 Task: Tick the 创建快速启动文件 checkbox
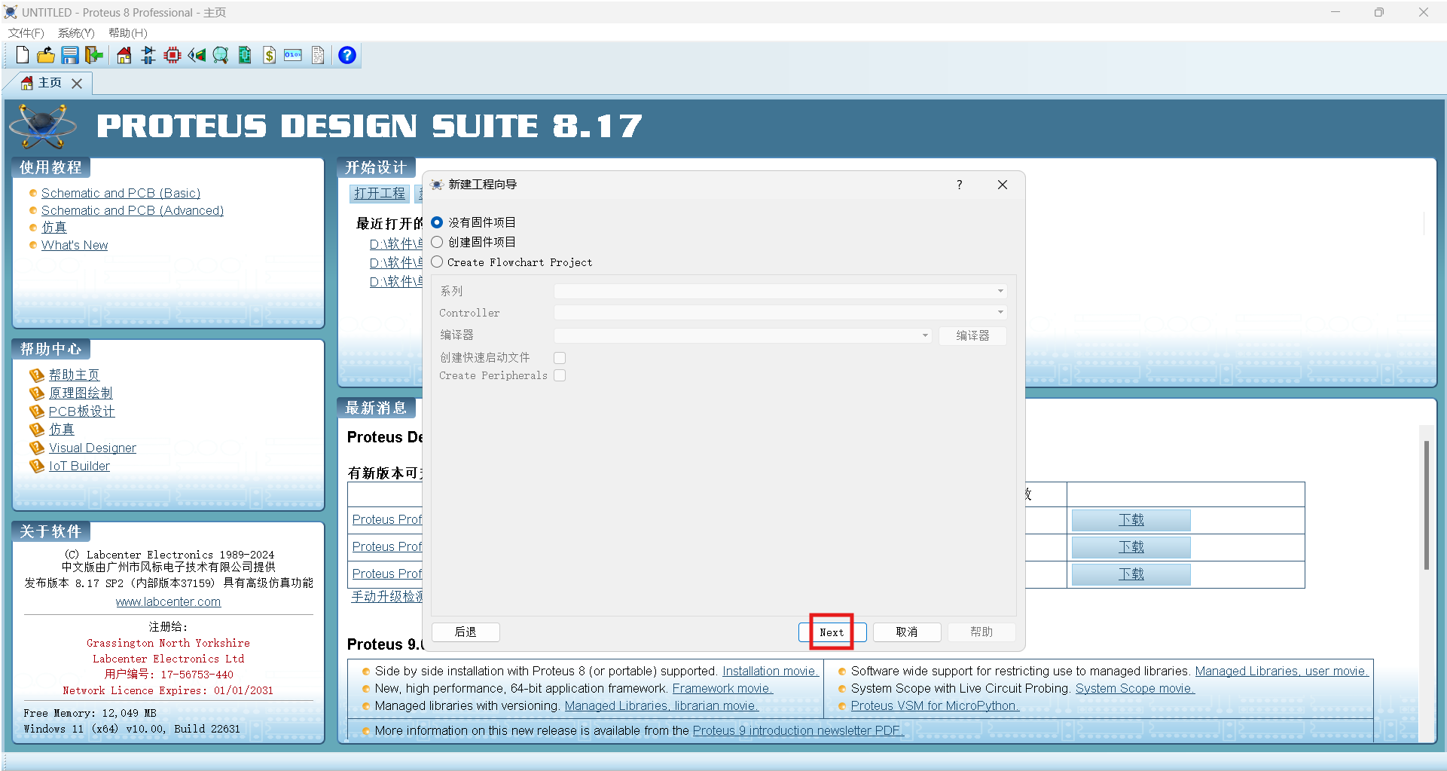[560, 358]
